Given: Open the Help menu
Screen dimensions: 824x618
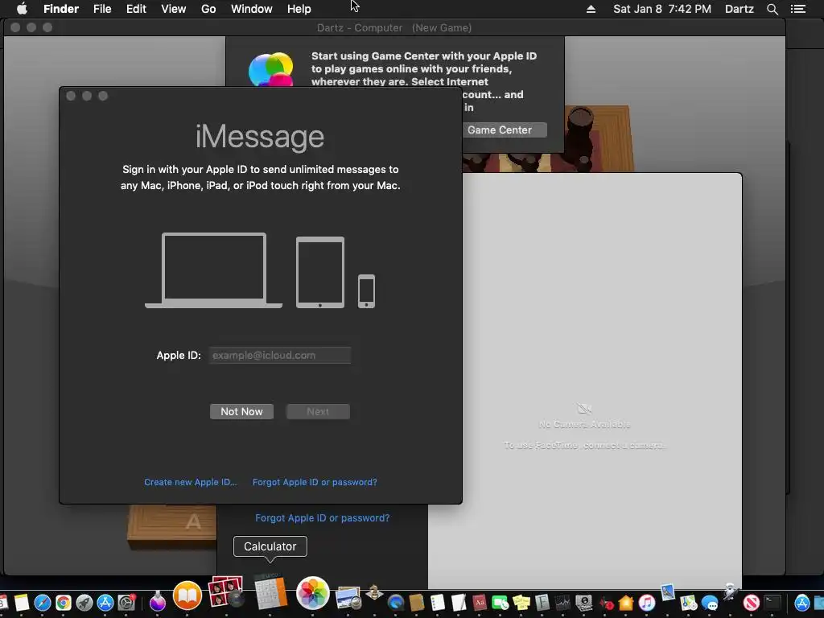Looking at the screenshot, I should (x=299, y=9).
